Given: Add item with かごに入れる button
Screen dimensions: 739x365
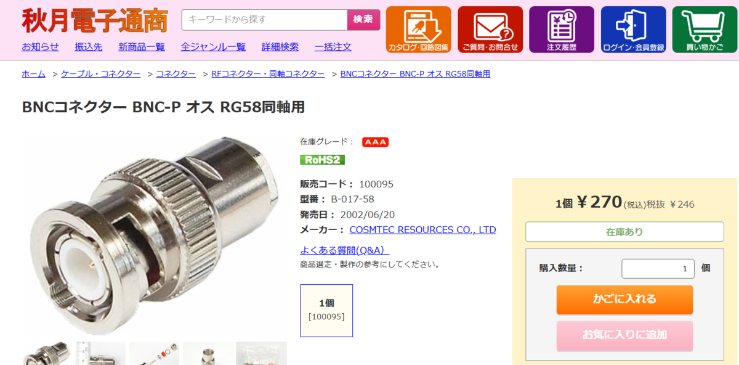Looking at the screenshot, I should click(624, 300).
